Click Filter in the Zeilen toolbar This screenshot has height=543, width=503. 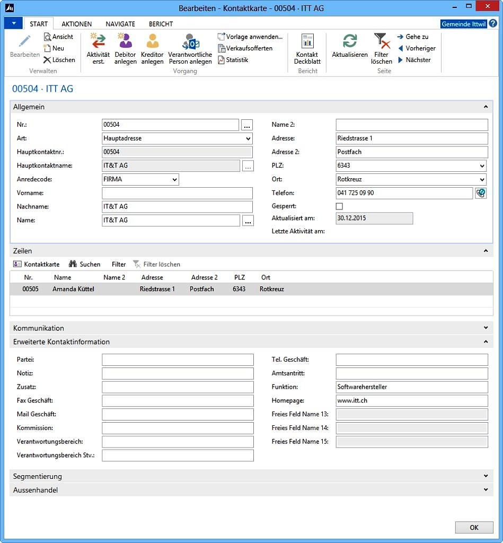point(118,264)
